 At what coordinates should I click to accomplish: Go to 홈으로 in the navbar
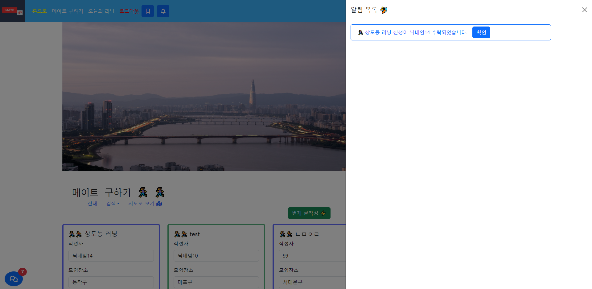coord(39,11)
